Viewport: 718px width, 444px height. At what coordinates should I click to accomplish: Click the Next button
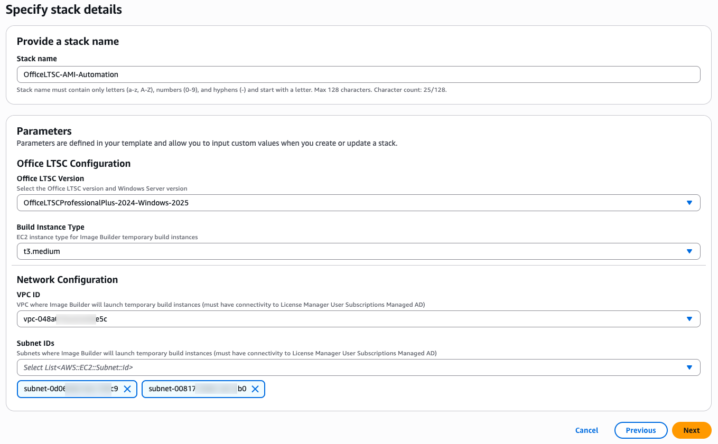pyautogui.click(x=691, y=430)
